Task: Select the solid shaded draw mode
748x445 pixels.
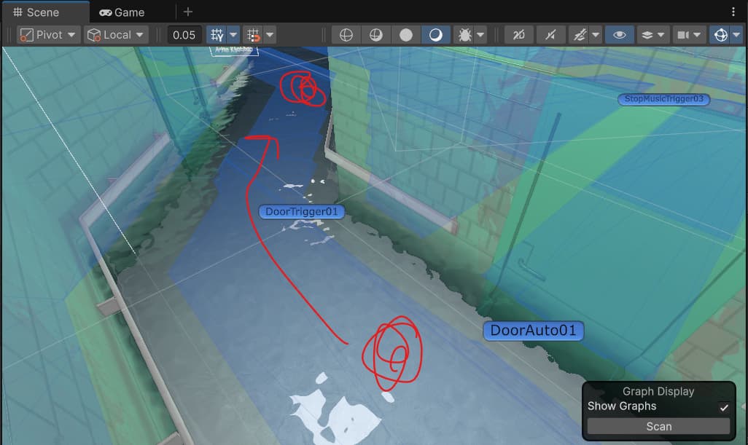Action: point(406,35)
